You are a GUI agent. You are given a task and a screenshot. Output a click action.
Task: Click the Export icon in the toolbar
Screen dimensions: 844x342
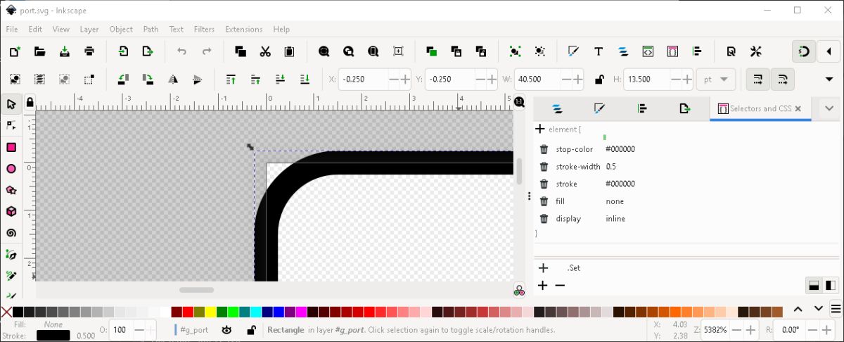tap(148, 51)
